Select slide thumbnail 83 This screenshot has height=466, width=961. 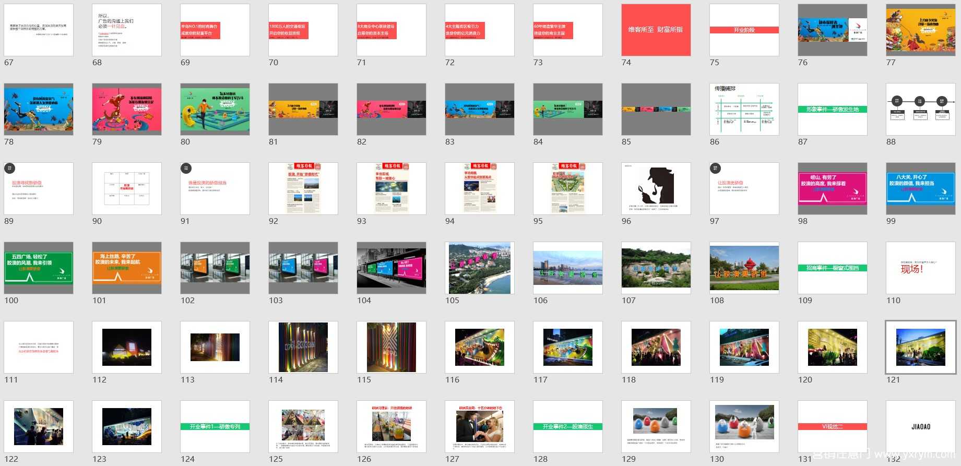(x=480, y=109)
